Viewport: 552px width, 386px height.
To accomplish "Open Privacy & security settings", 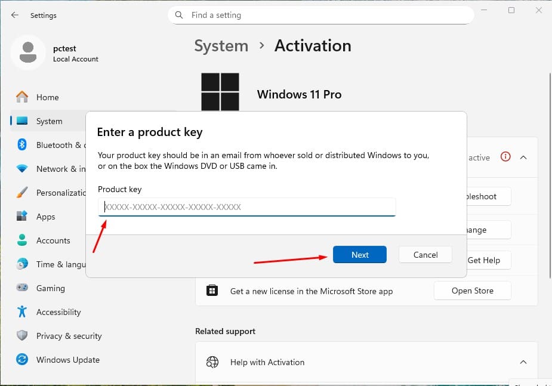I will click(x=69, y=336).
